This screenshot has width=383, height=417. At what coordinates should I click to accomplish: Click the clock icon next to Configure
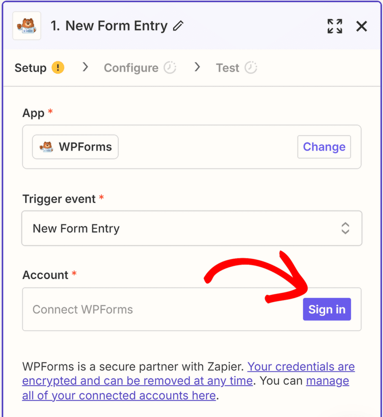pos(170,68)
